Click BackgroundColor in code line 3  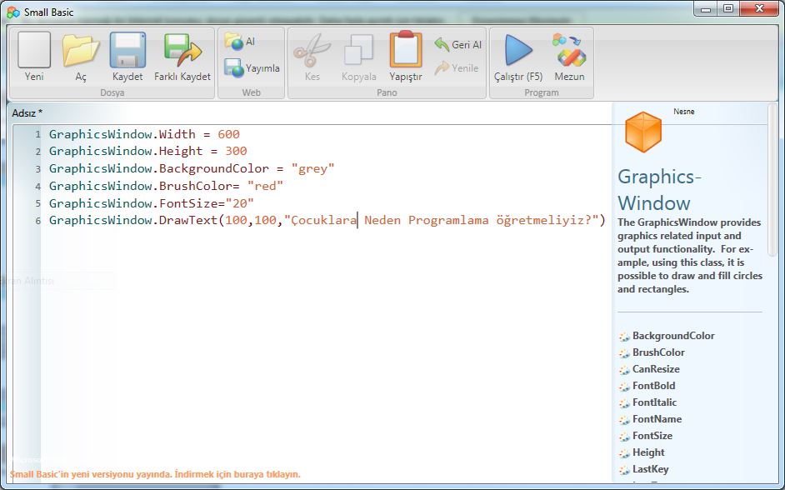click(214, 168)
